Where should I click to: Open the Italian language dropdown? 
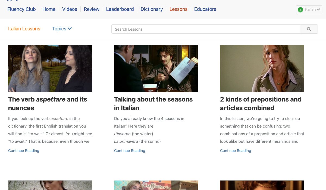click(x=309, y=10)
